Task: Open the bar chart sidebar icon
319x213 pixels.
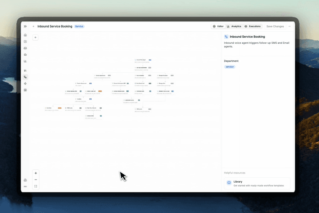Action: coord(25,61)
